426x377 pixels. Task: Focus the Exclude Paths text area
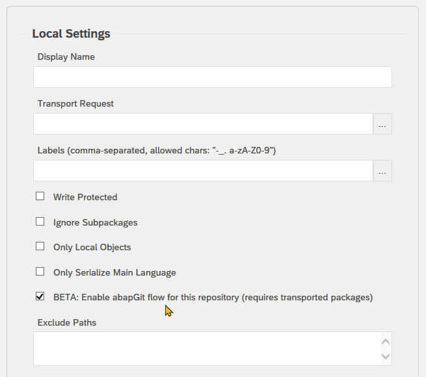click(x=207, y=349)
